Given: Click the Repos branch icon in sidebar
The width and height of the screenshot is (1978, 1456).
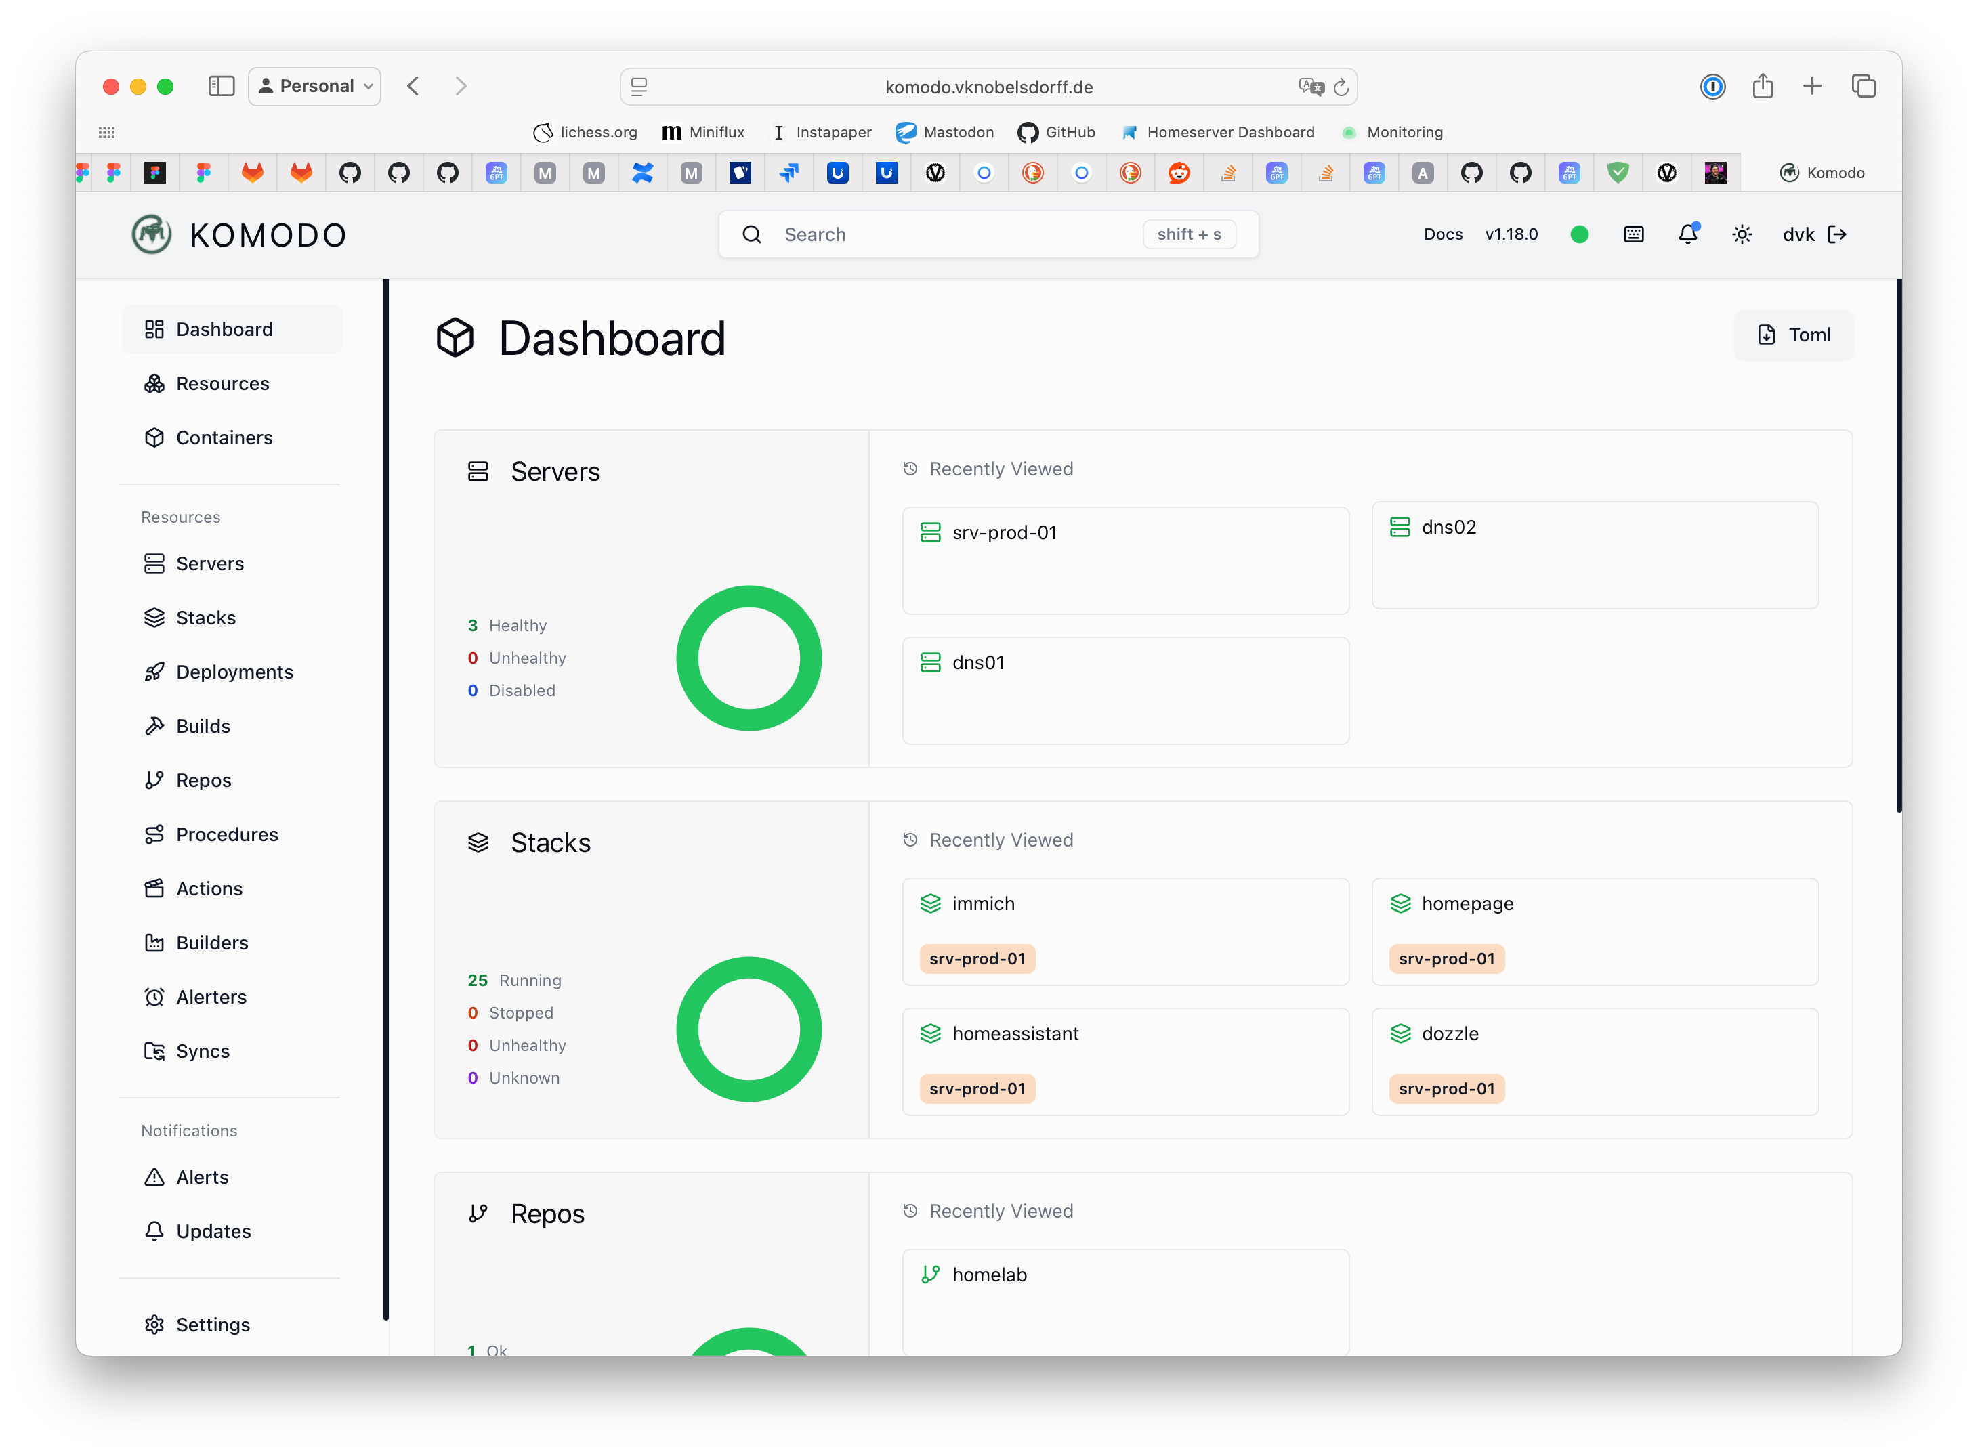Looking at the screenshot, I should tap(155, 780).
